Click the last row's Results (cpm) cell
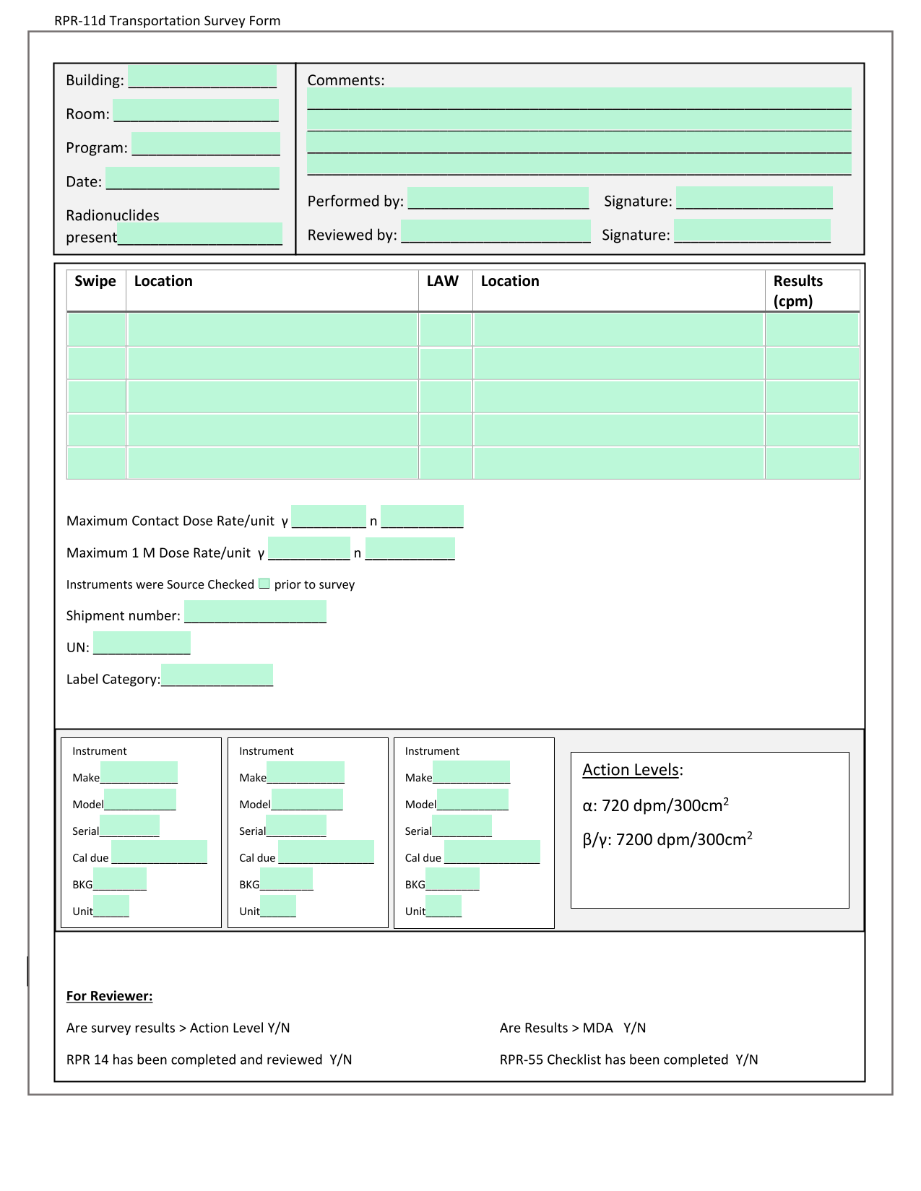Screen dimensions: 921x1191 (813, 463)
